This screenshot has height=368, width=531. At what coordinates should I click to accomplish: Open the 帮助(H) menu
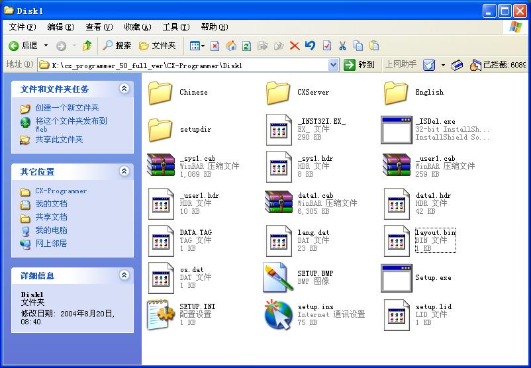(215, 27)
